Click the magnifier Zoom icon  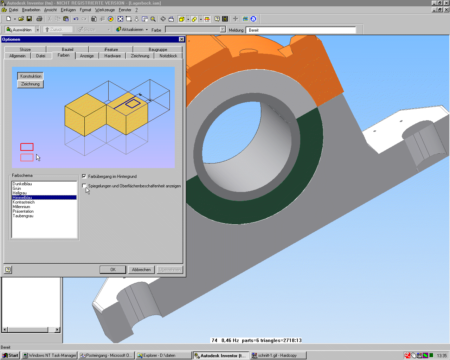(x=153, y=19)
